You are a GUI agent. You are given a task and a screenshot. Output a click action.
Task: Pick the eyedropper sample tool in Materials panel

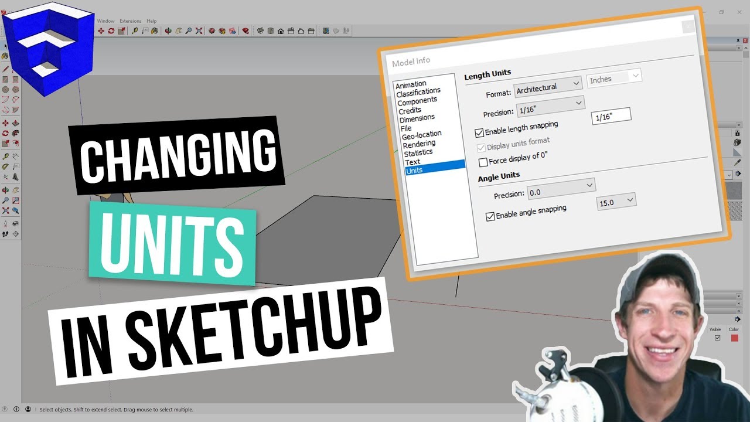tap(737, 162)
